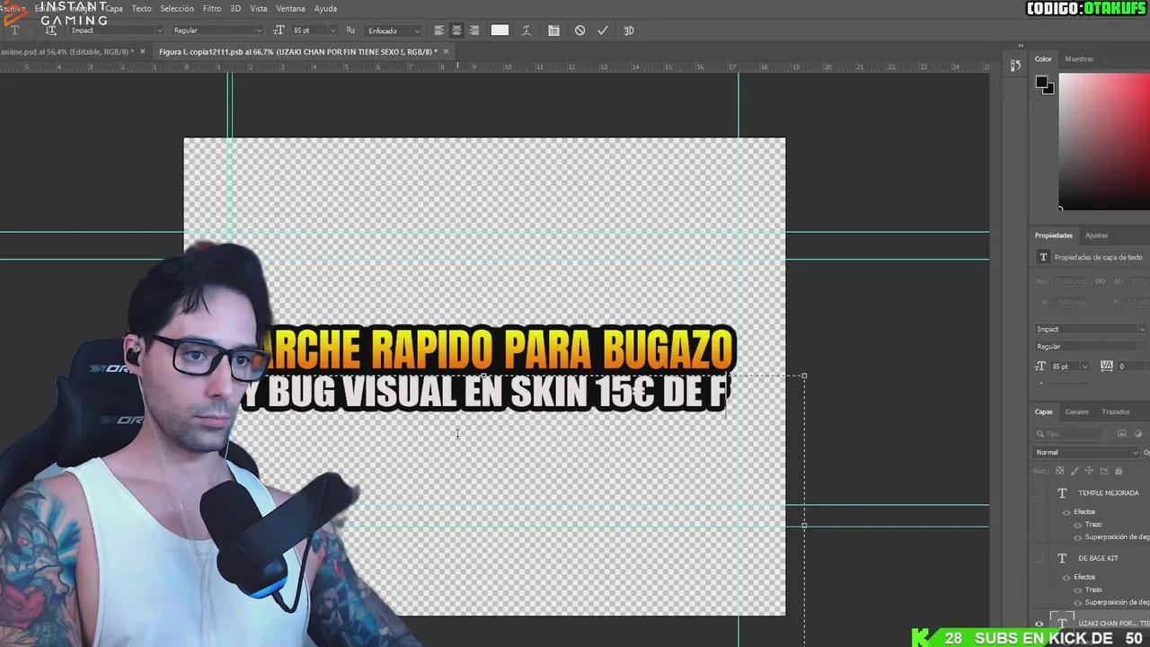1150x647 pixels.
Task: Click text color swatch in options bar
Action: [x=500, y=30]
